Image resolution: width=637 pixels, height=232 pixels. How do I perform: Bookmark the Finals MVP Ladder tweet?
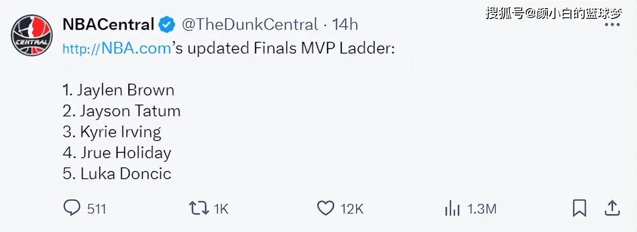click(x=579, y=208)
